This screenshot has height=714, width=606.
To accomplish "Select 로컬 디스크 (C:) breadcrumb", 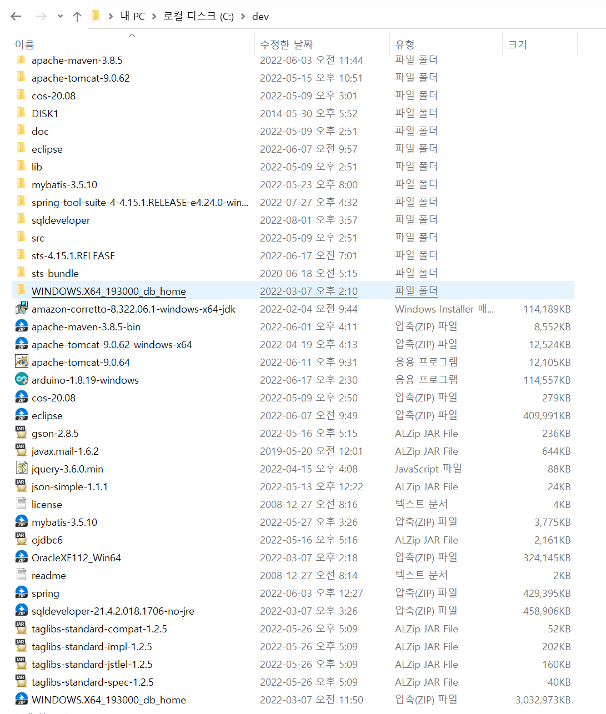I will point(198,16).
